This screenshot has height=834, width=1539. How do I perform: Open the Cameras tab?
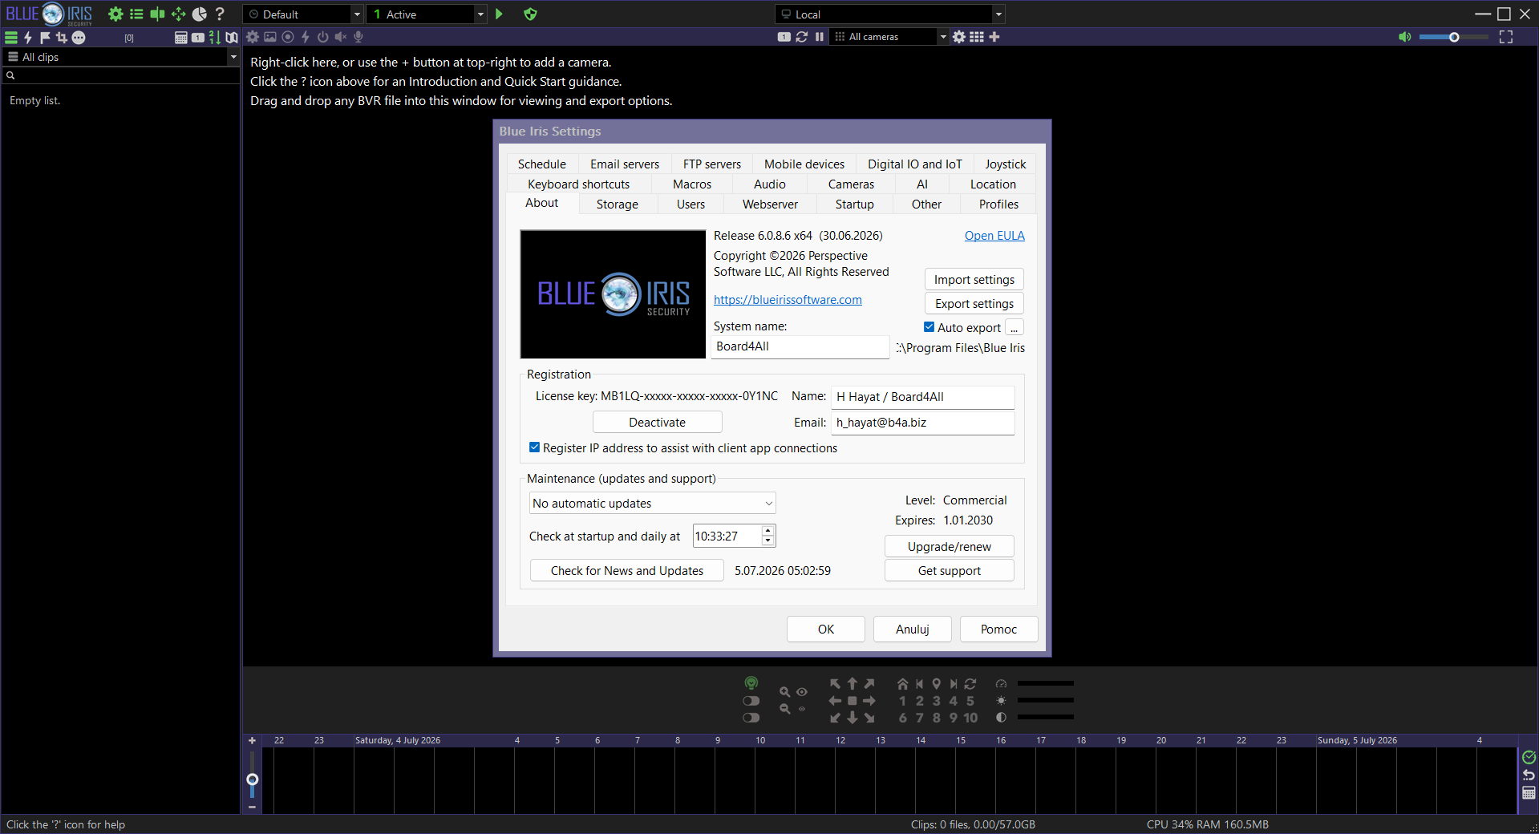coord(851,184)
